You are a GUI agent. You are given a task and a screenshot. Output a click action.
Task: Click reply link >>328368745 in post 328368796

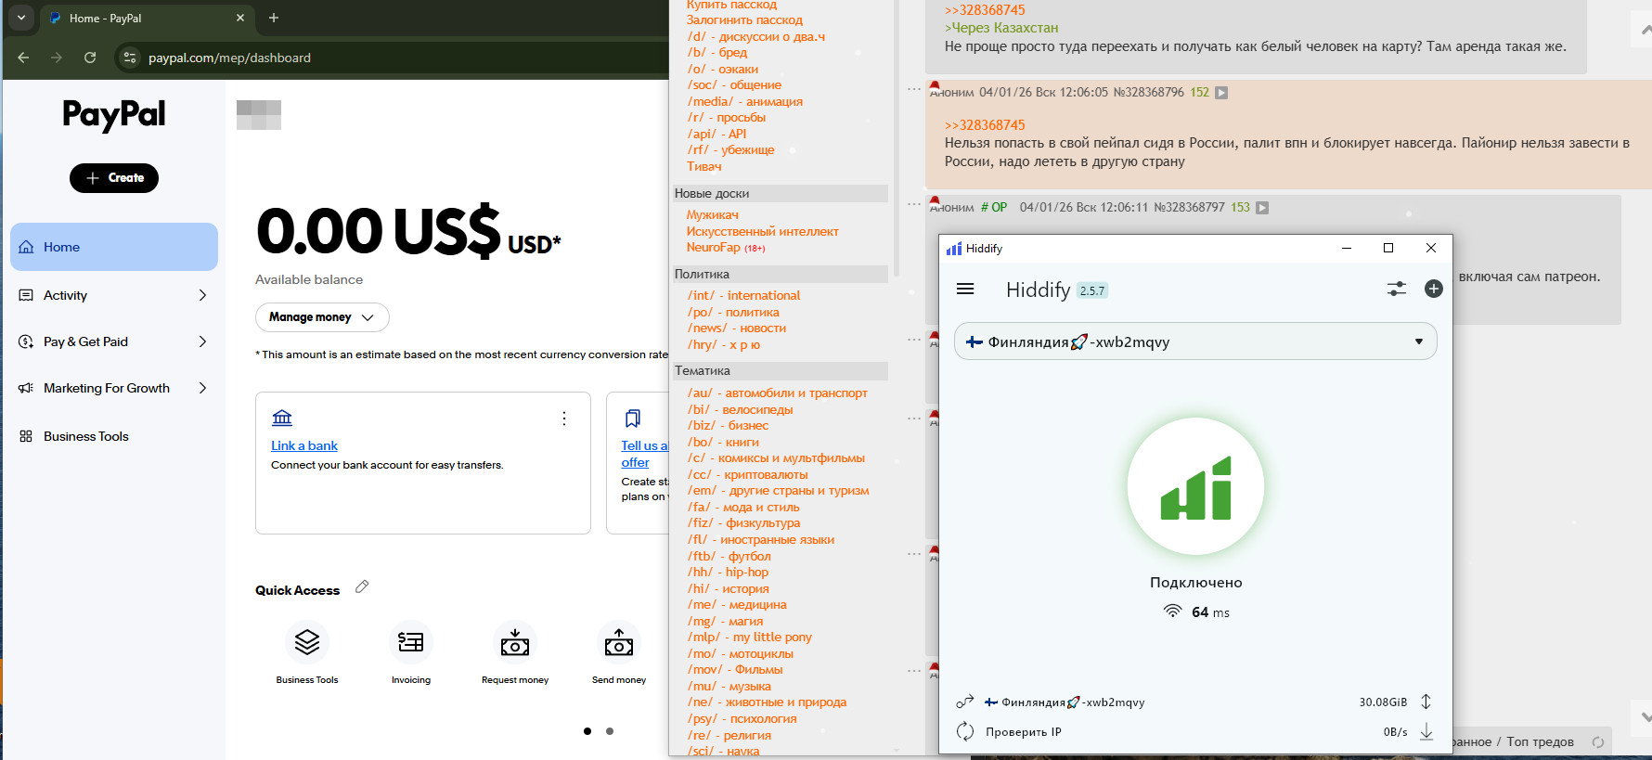(x=985, y=125)
